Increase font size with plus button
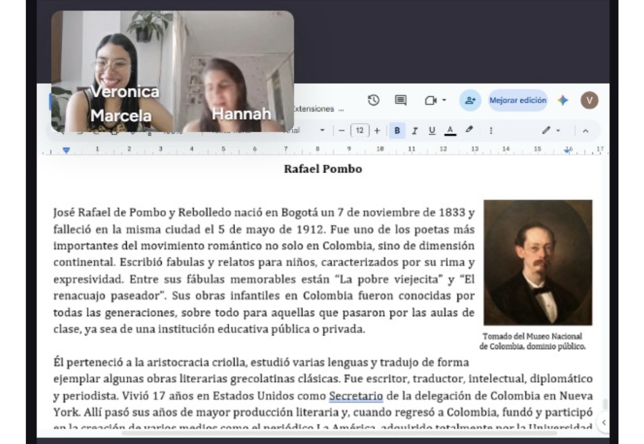644x444 pixels. tap(377, 131)
